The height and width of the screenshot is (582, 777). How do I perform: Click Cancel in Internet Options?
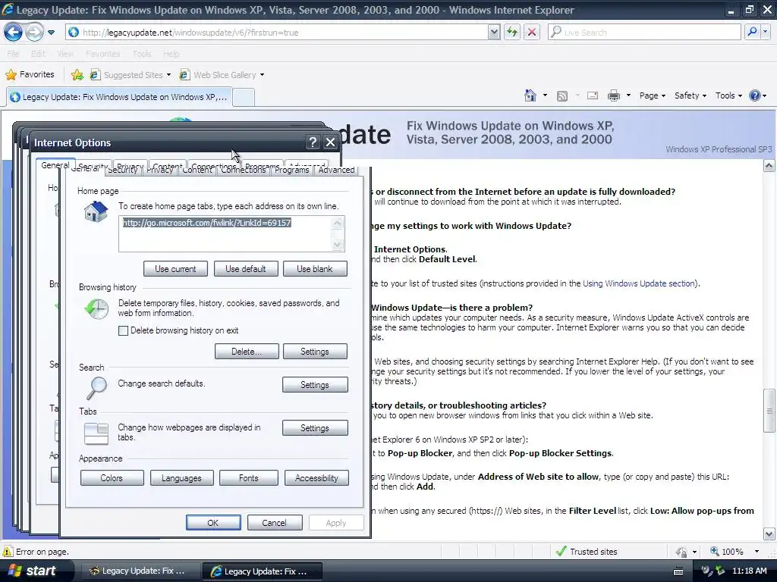point(275,523)
